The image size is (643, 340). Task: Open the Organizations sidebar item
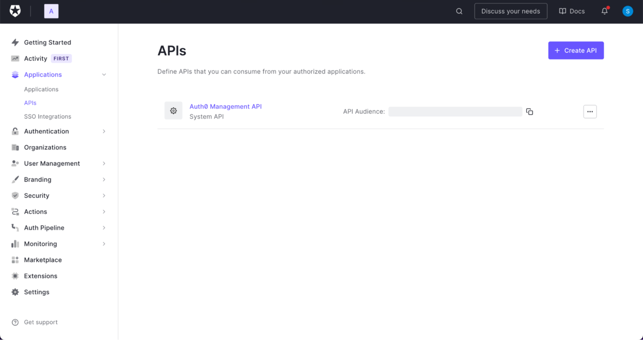(x=46, y=147)
